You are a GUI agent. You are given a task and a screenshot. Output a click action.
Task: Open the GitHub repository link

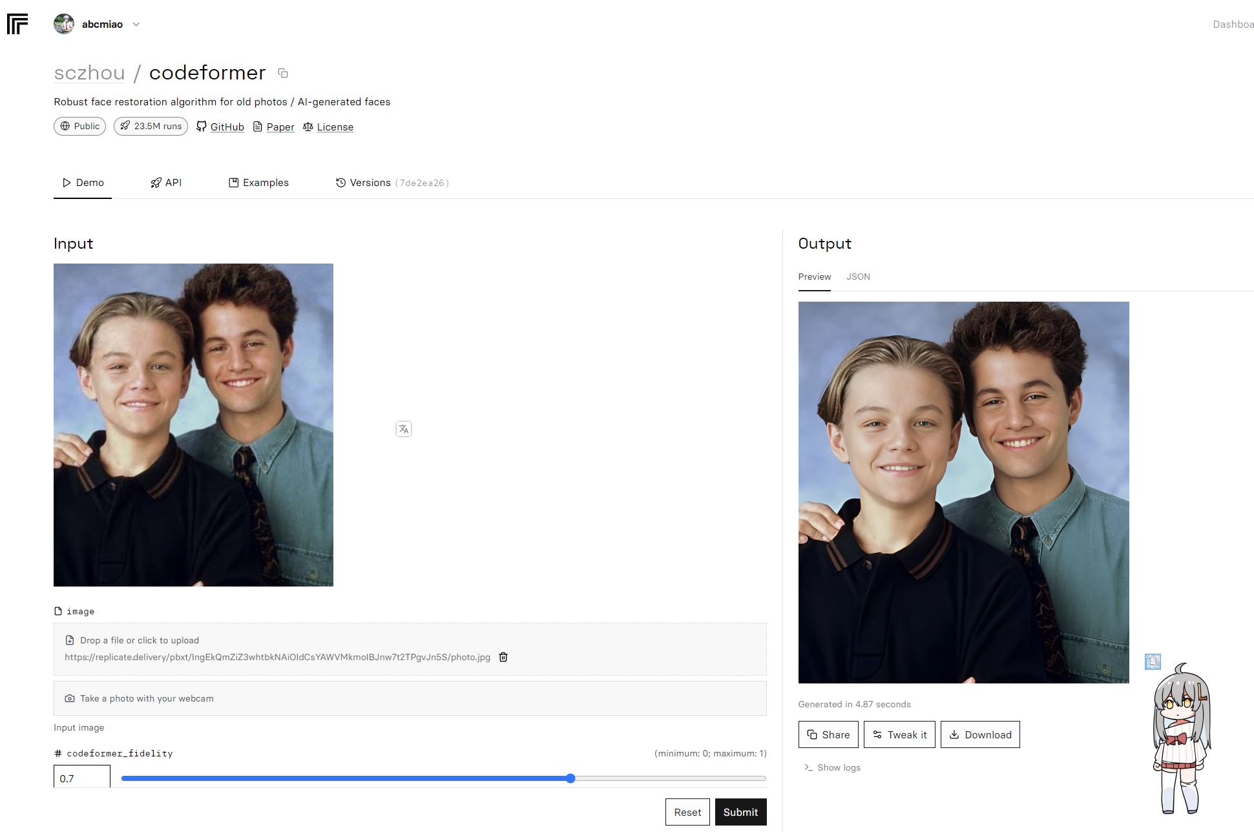click(x=227, y=127)
